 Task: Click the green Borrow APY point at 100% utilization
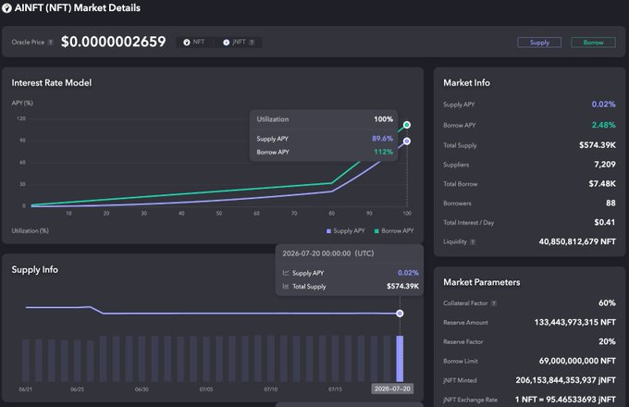coord(407,125)
